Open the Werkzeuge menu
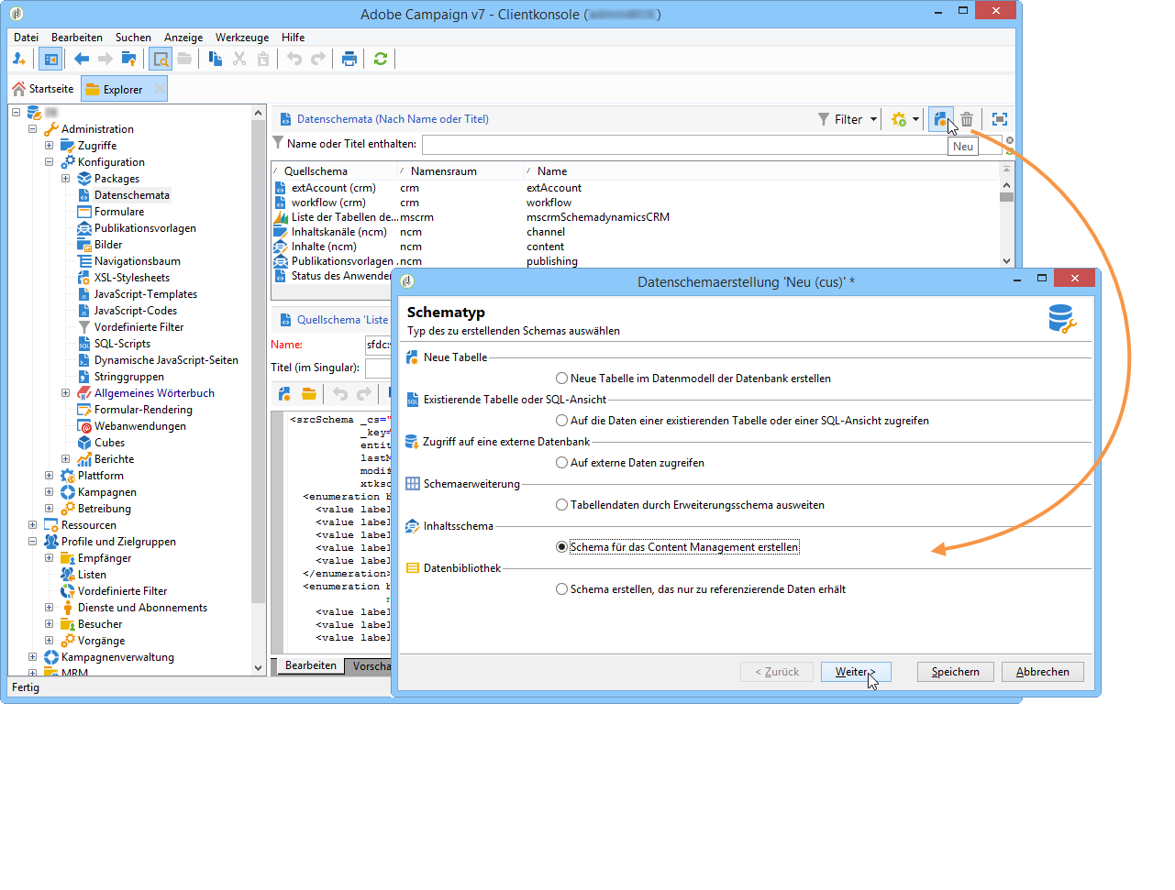 (x=242, y=38)
